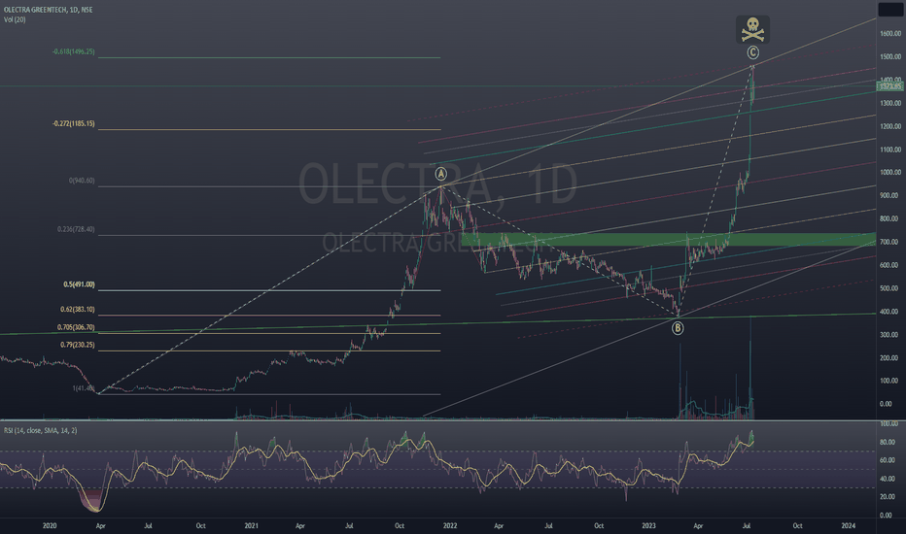Click 300.00 on the price axis

(890, 335)
